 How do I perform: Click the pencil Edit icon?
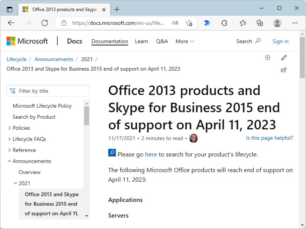point(284,58)
